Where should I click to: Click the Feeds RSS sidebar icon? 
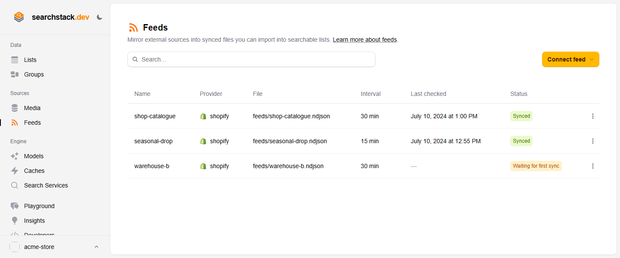pyautogui.click(x=15, y=123)
